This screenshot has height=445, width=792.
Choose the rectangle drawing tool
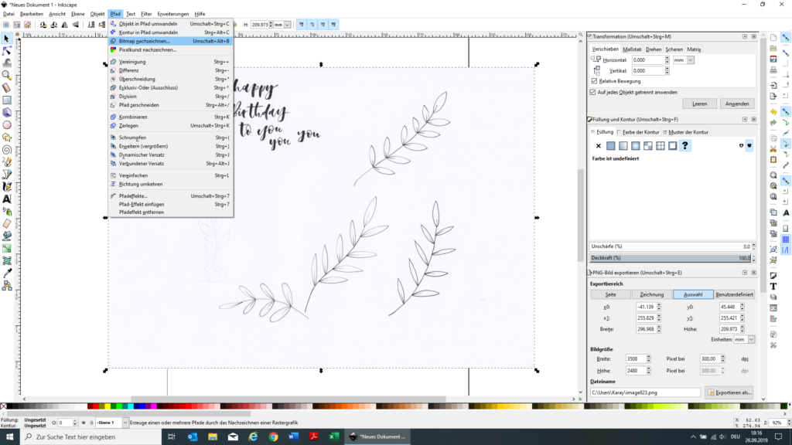click(7, 100)
